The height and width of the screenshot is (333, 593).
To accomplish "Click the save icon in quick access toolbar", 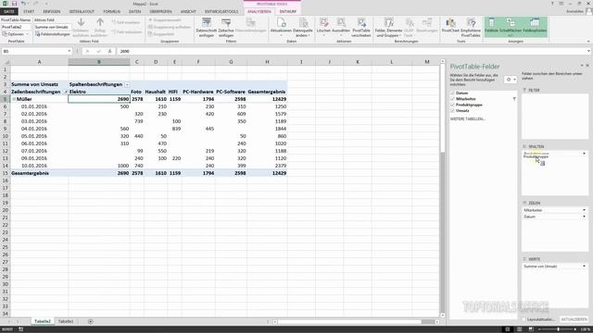I will (x=15, y=4).
